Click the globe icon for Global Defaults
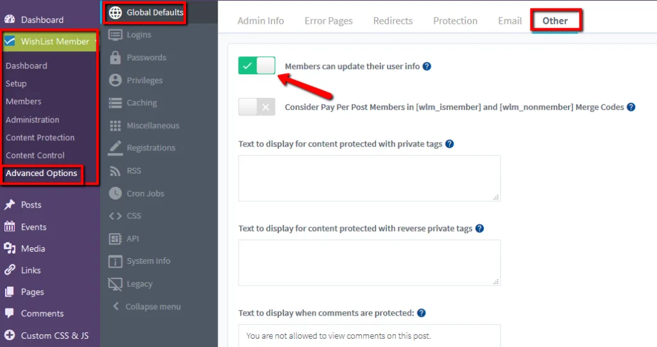The image size is (657, 347). 115,12
